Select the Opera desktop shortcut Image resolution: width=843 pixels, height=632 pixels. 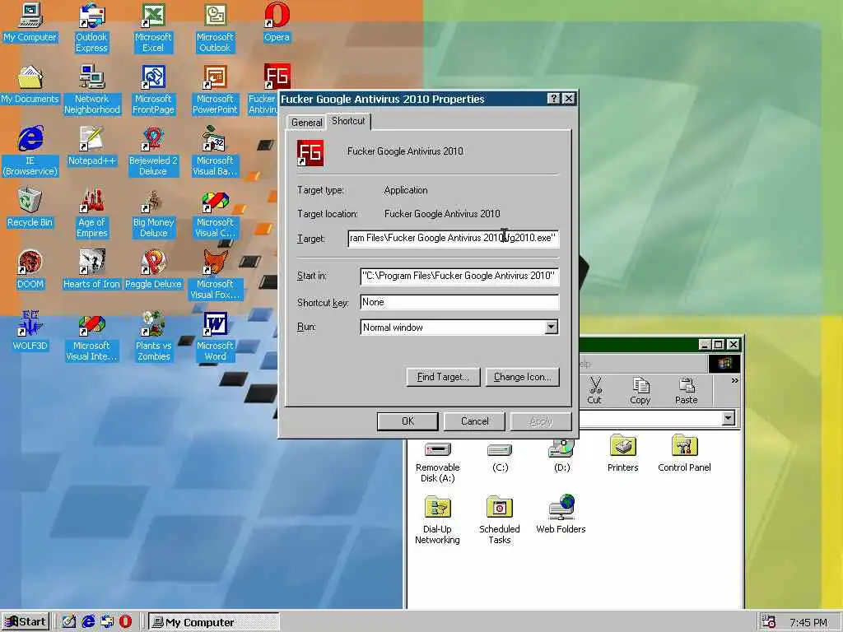point(277,22)
